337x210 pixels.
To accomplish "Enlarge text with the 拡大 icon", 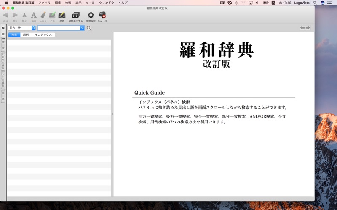I will [34, 15].
